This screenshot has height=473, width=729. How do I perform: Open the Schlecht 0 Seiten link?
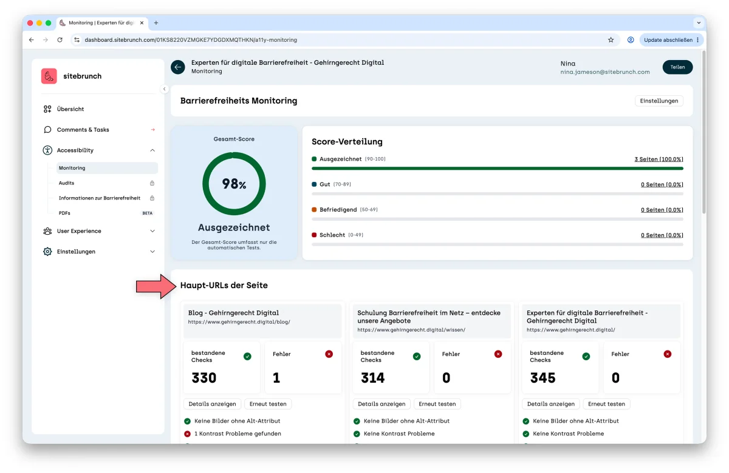[662, 235]
